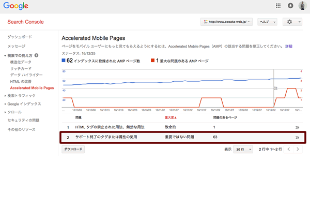Open details arrow for HTML タグ issue row

297,127
